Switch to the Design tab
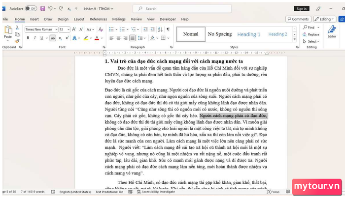 63,19
